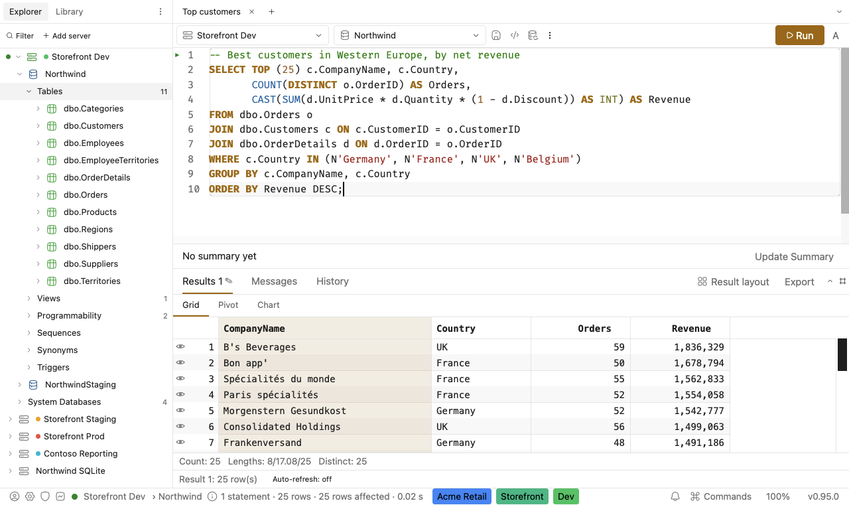Switch to Chart view
This screenshot has height=505, width=849.
click(x=269, y=305)
